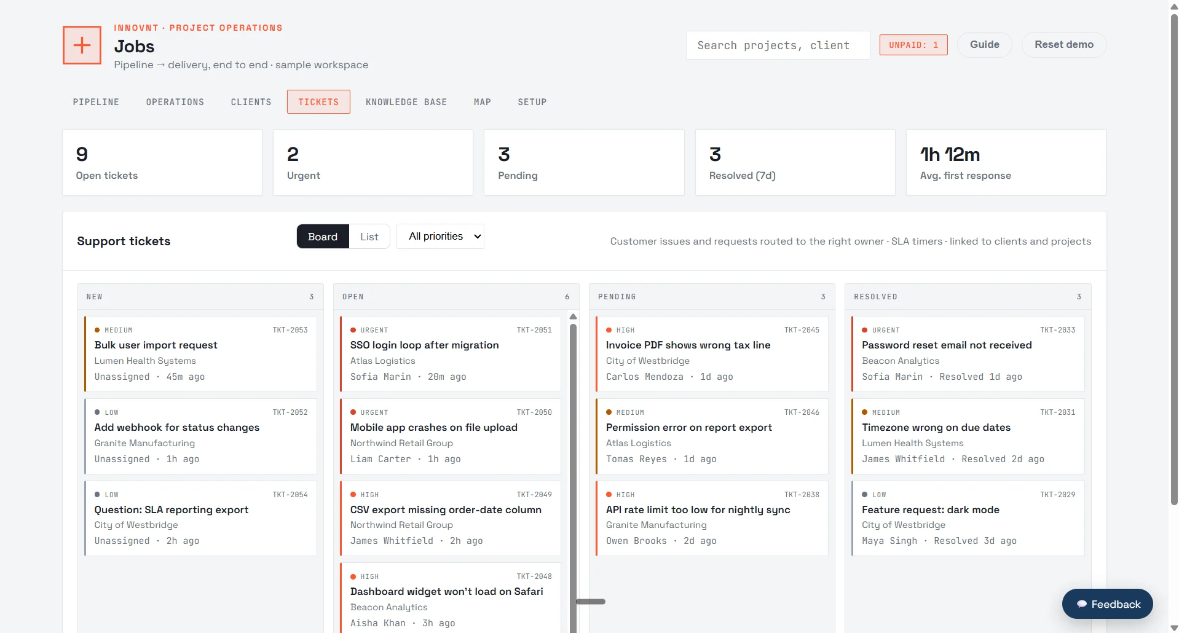Open ticket SSO login loop after migration

[x=451, y=354]
